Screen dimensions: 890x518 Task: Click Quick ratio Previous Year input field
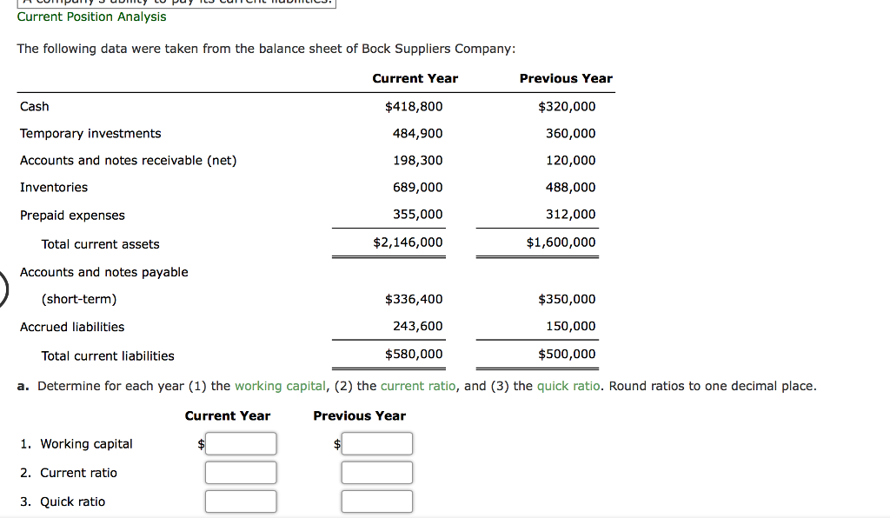coord(377,501)
